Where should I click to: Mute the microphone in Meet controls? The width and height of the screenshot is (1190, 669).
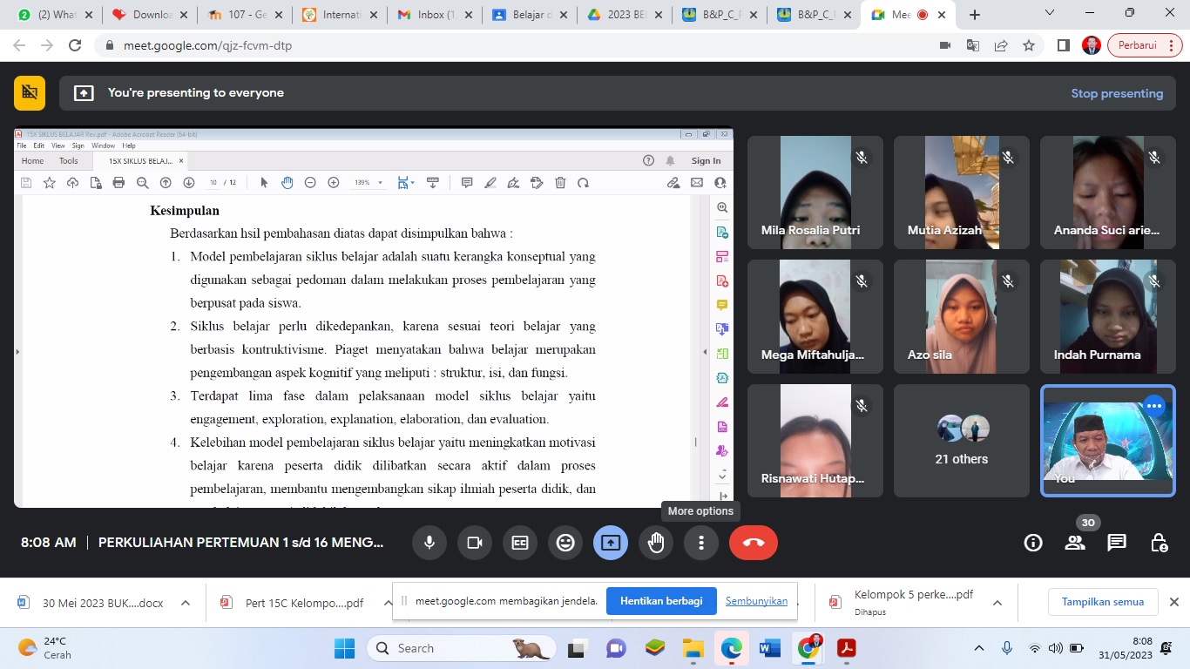[x=429, y=543]
